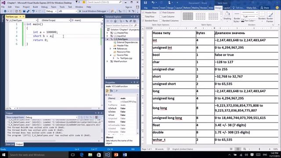Open the Debug menu in Visual Studio
Viewport: 281px width, 158px height.
point(44,7)
